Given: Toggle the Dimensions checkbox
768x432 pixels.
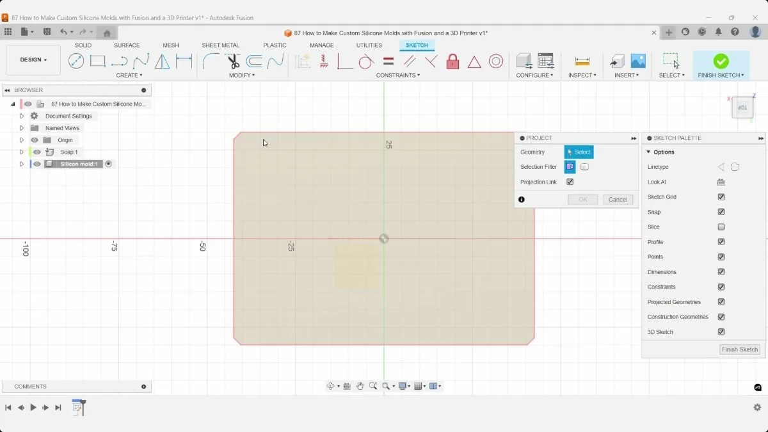Looking at the screenshot, I should tap(721, 272).
